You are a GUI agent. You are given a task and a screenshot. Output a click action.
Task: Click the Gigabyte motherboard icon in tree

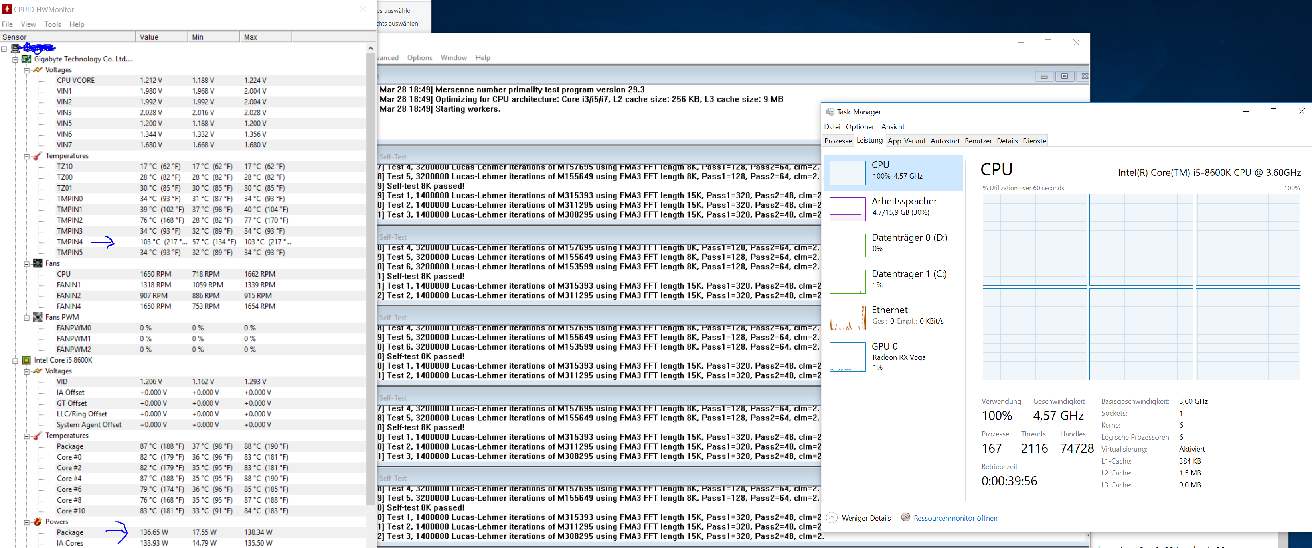pos(26,59)
